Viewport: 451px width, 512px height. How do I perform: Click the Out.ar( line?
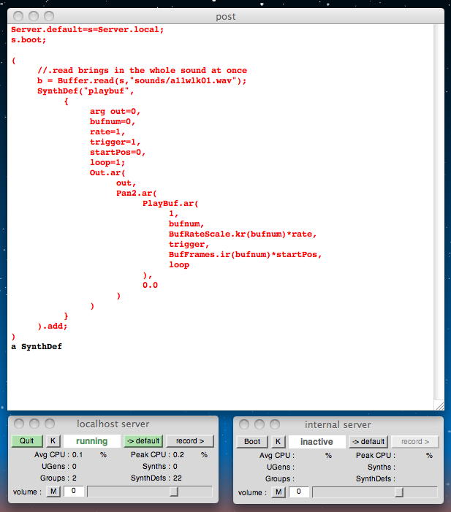(x=107, y=172)
